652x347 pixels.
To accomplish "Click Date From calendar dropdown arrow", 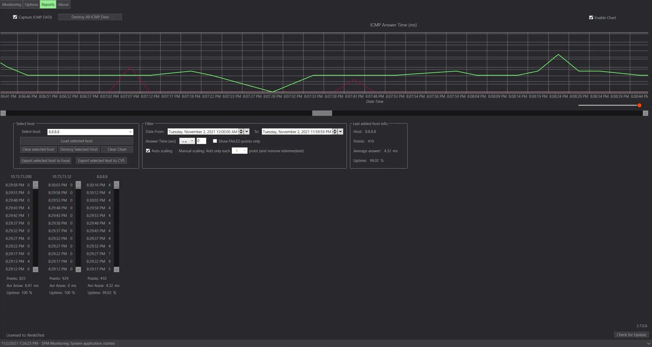I will coord(247,132).
